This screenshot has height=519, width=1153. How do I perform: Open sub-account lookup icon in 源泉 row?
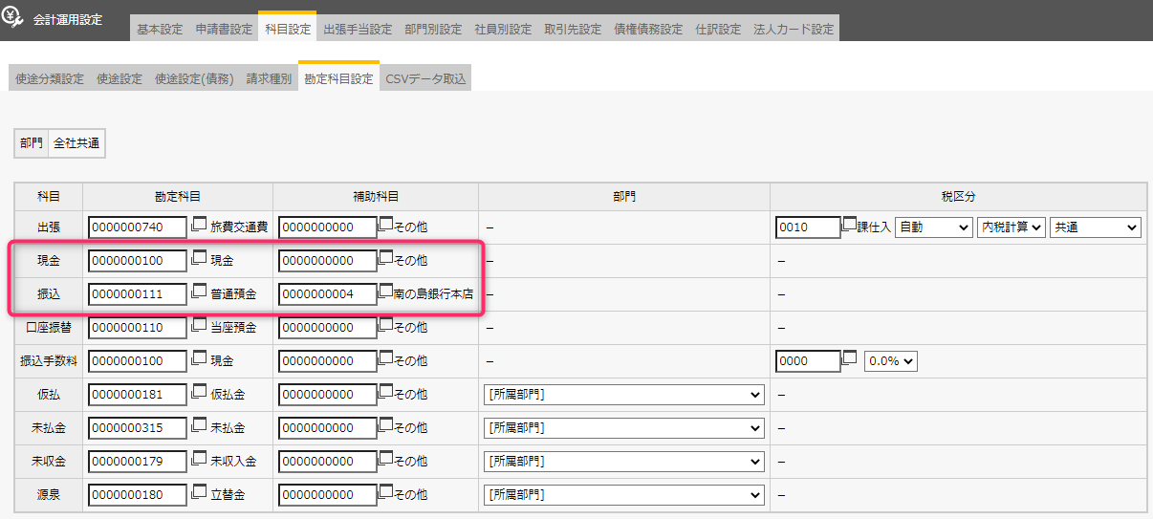pyautogui.click(x=386, y=494)
